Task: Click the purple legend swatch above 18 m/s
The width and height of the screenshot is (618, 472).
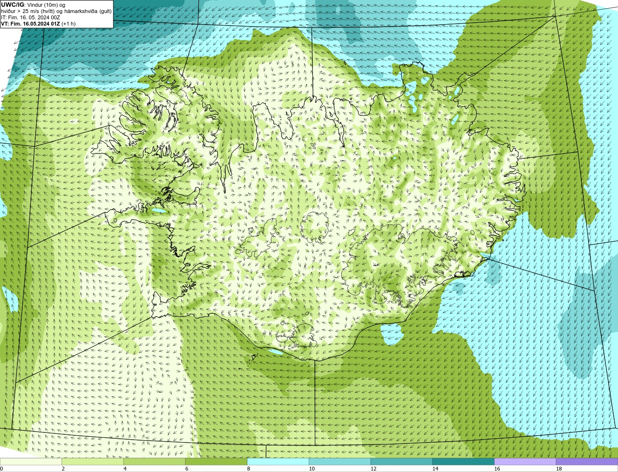Action: click(587, 461)
